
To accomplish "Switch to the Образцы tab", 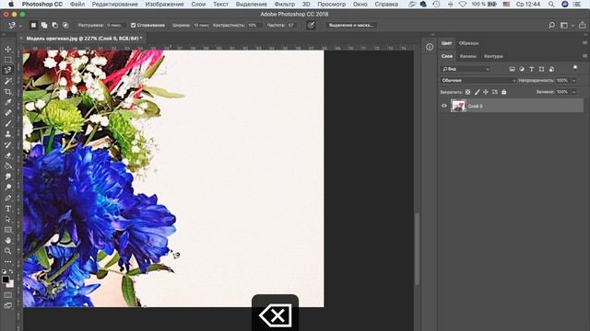I will pyautogui.click(x=468, y=43).
